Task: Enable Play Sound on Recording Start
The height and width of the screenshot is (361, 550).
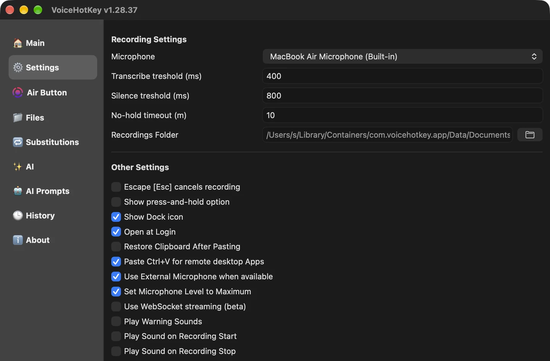Action: (x=116, y=336)
